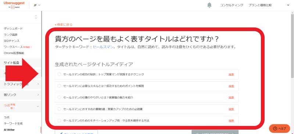Edit the 必要なスキルとは title
294x134 pixels.
coord(231,86)
